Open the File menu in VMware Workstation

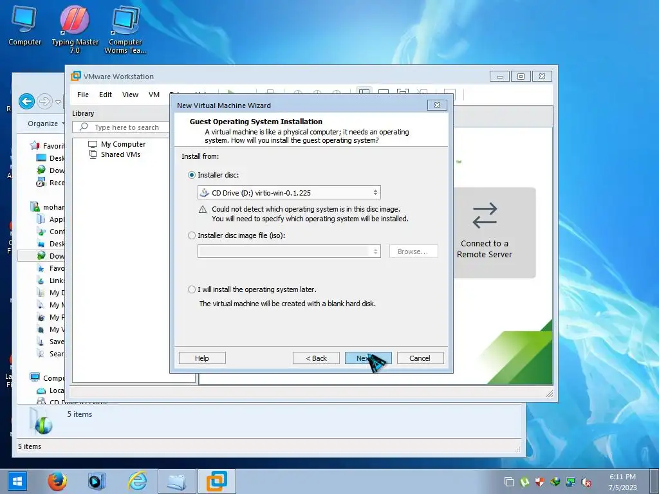[x=83, y=95]
